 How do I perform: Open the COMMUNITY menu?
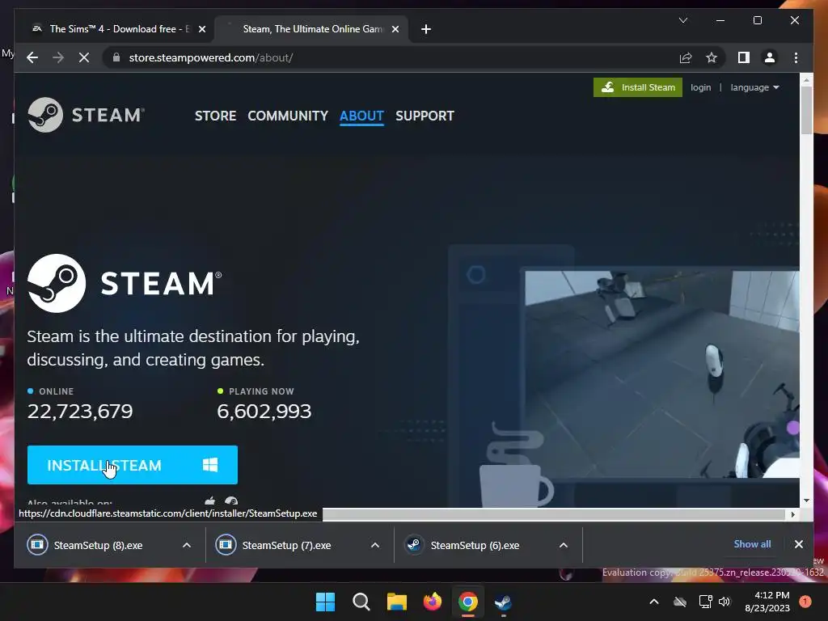[x=288, y=116]
